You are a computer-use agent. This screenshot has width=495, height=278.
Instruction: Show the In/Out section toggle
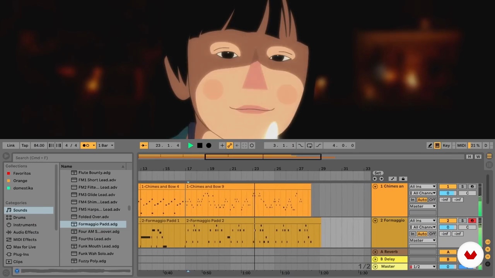click(488, 242)
